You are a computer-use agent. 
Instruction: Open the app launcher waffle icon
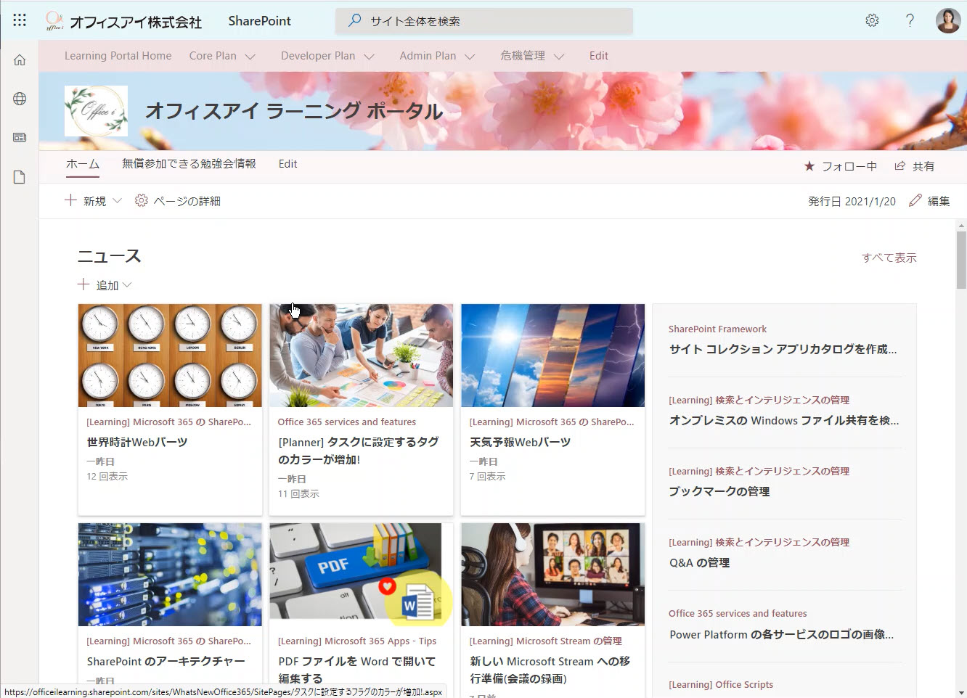20,20
